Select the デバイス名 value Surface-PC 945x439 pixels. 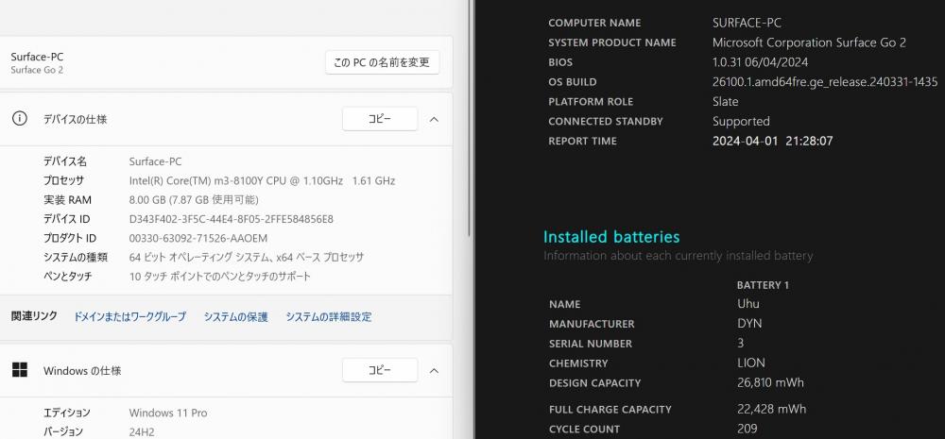click(x=155, y=161)
